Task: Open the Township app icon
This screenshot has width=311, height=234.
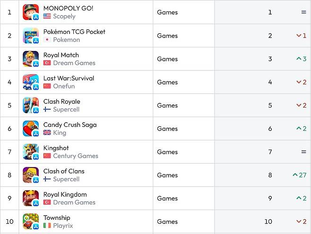Action: (x=31, y=221)
